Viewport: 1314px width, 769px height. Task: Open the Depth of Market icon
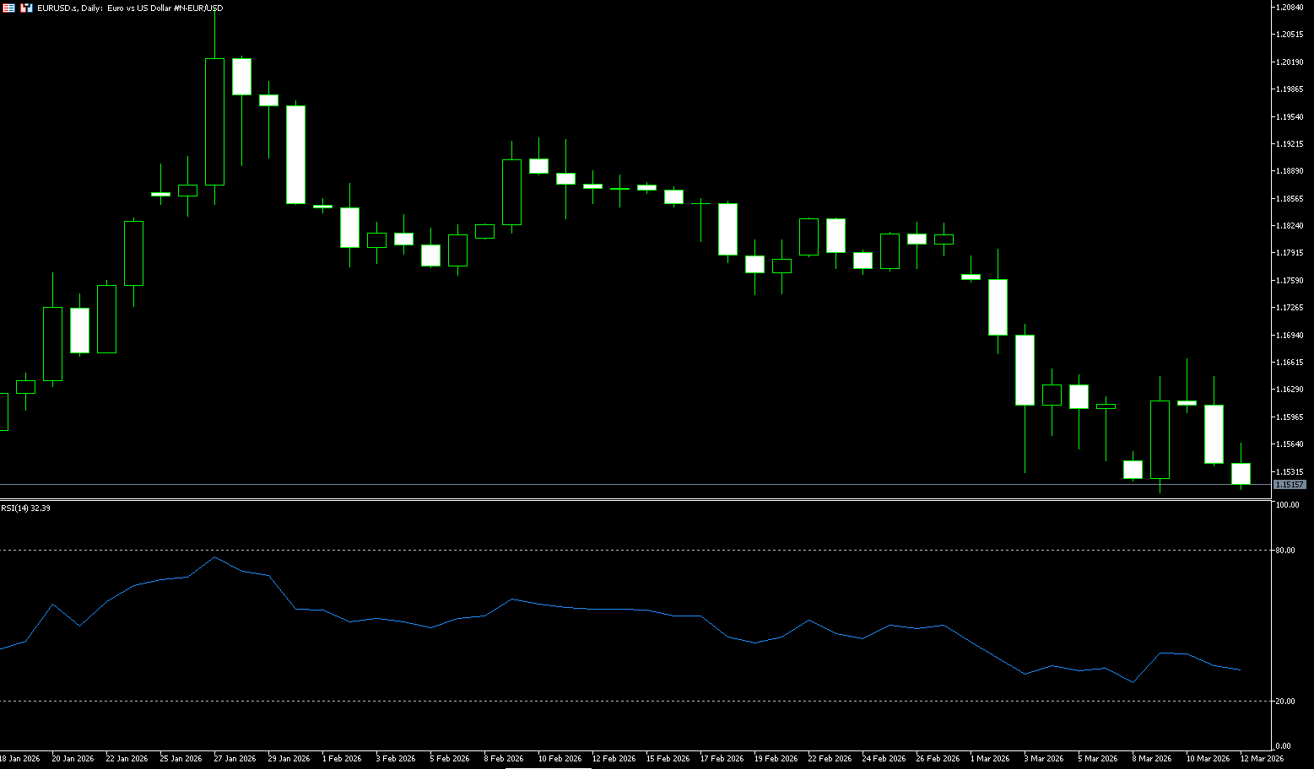(x=9, y=8)
